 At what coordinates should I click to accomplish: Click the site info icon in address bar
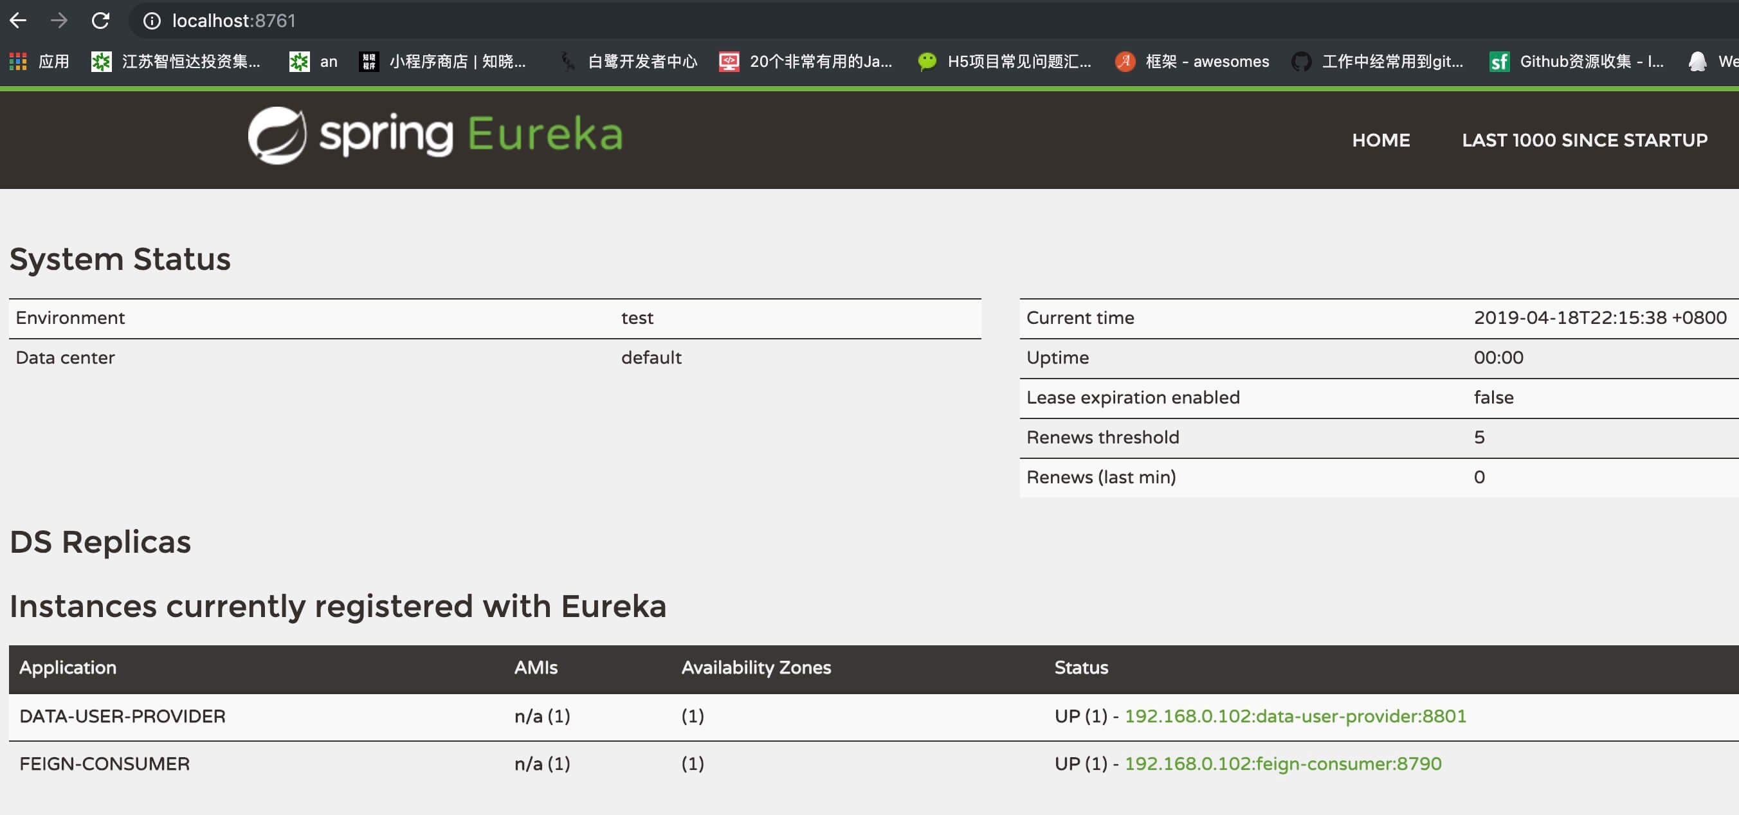151,21
